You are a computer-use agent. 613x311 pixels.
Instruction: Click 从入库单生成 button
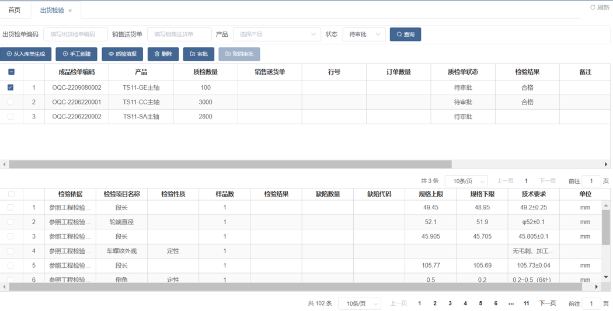click(26, 54)
